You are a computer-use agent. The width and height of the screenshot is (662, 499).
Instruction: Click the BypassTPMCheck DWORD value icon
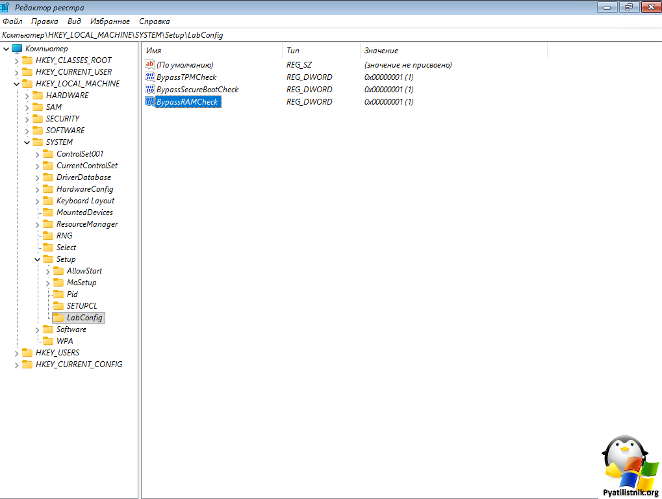150,77
